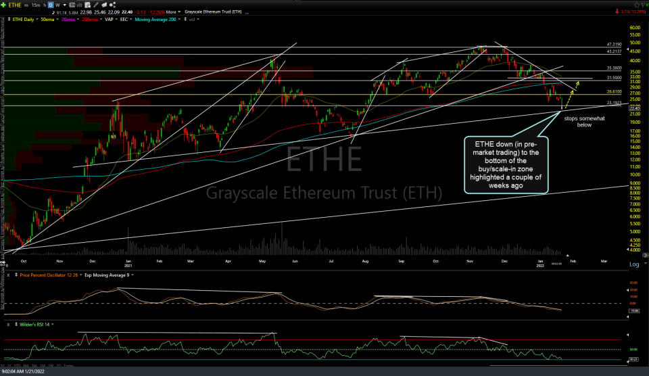
Task: Open the Moving Average 200 dropdown
Action: pos(179,20)
